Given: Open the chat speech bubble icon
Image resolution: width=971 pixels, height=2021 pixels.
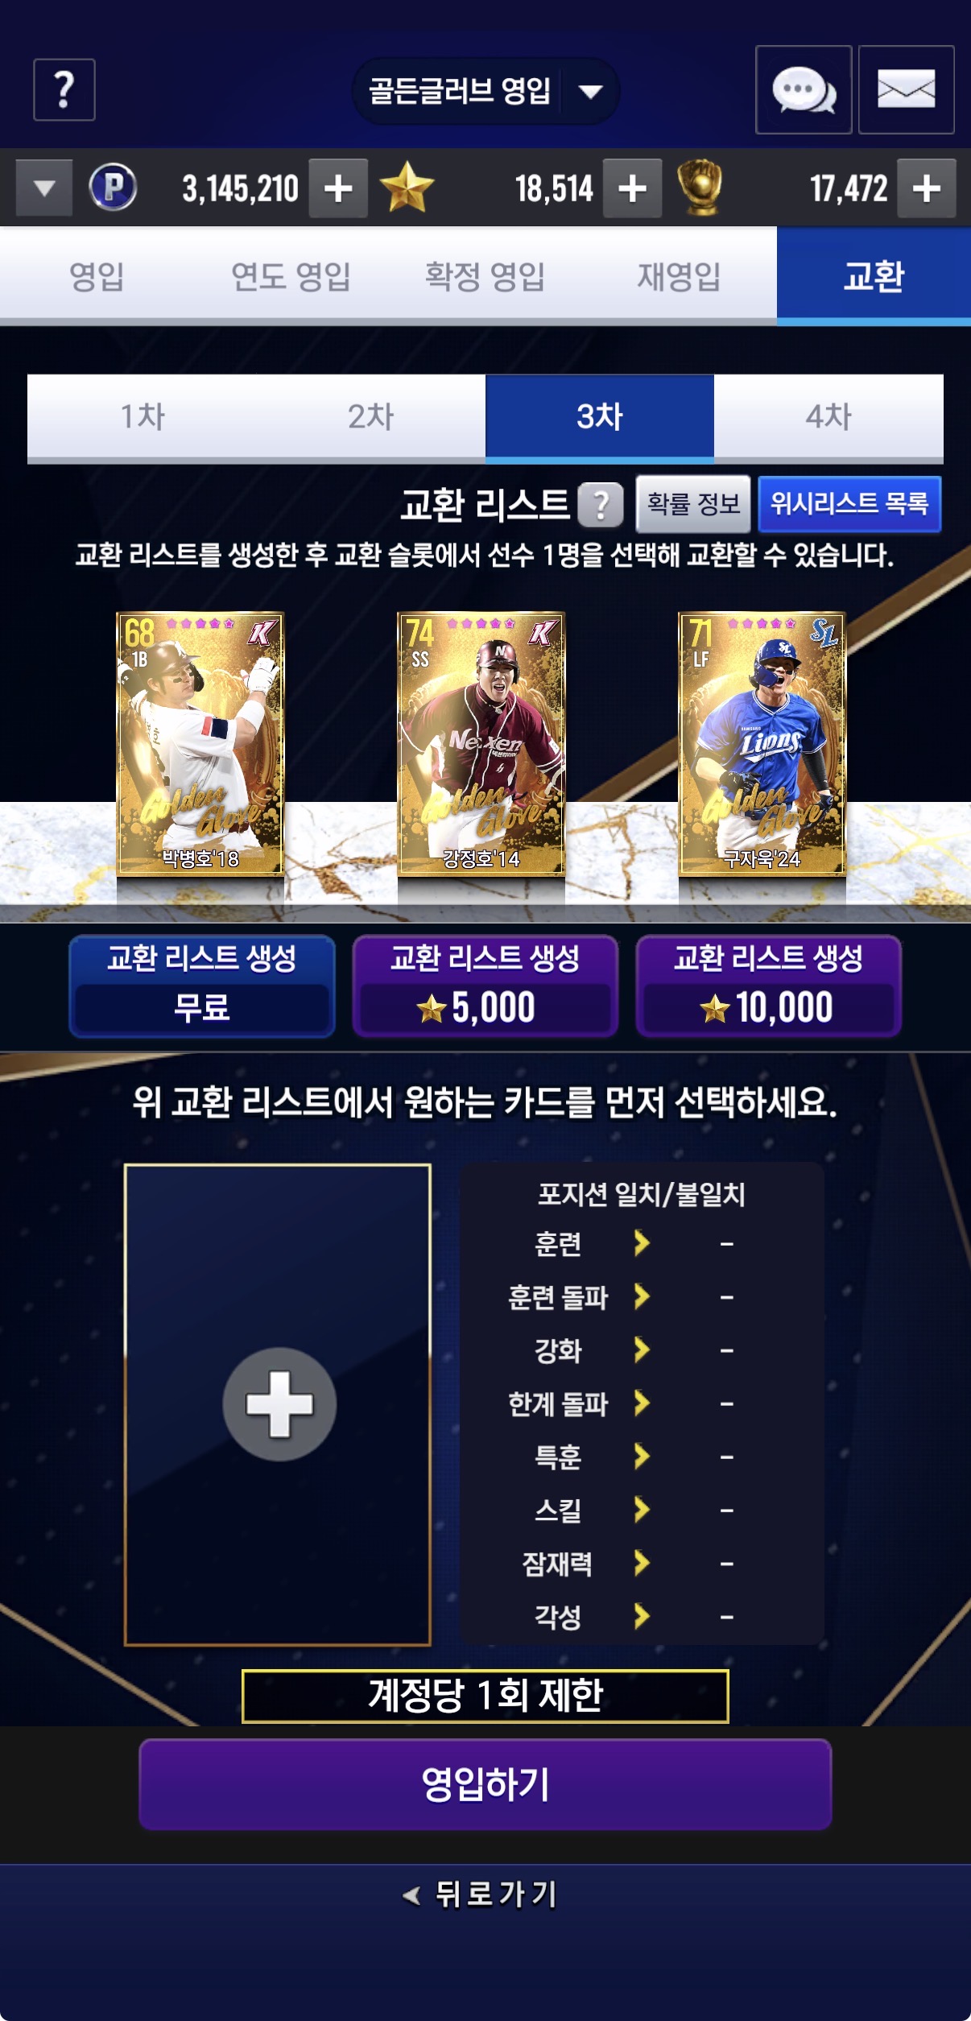Looking at the screenshot, I should (804, 89).
